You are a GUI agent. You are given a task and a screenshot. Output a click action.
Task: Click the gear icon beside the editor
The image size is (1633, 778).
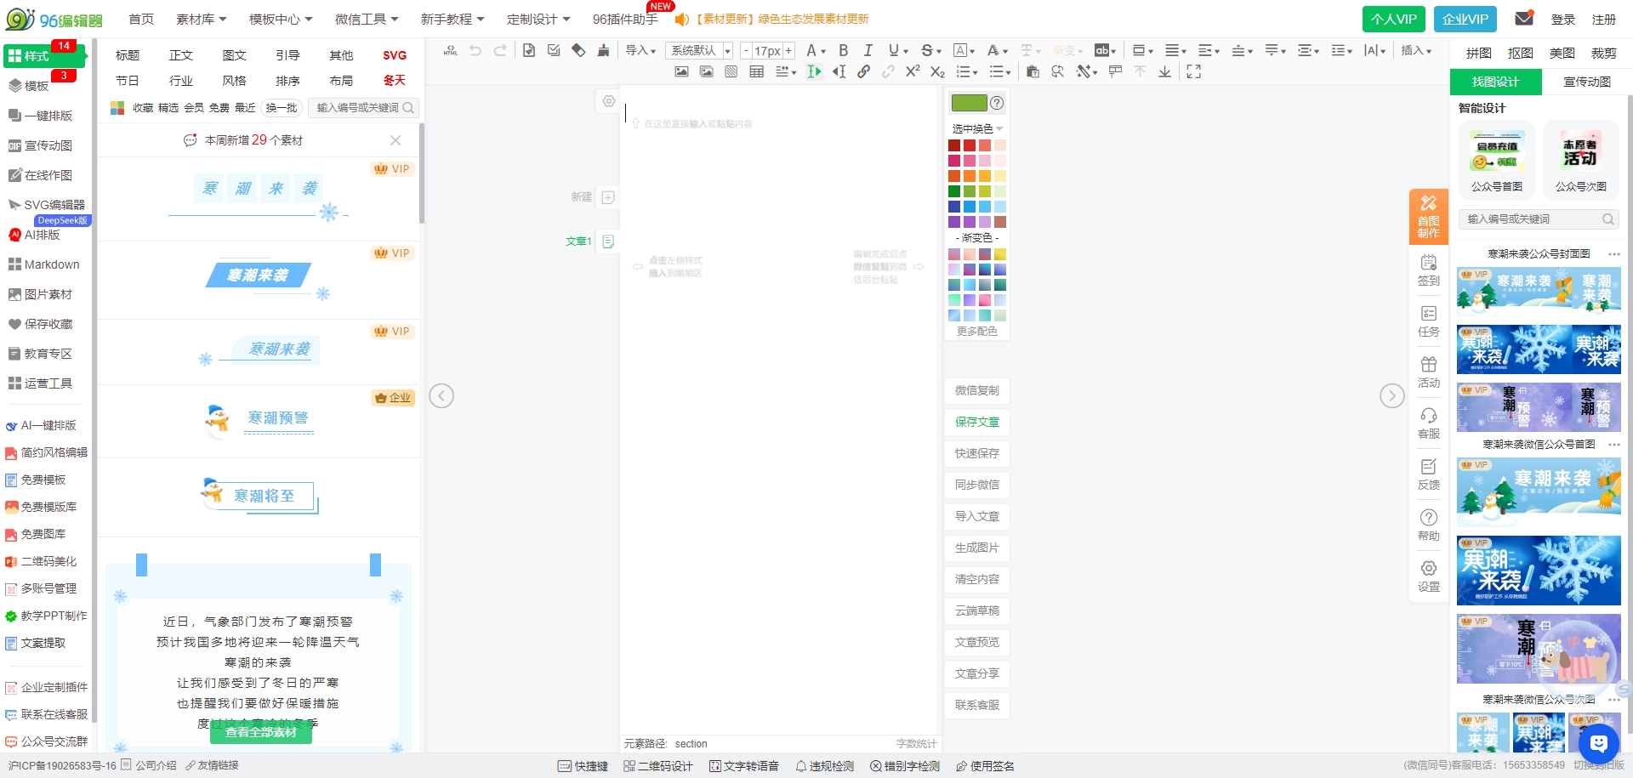609,101
